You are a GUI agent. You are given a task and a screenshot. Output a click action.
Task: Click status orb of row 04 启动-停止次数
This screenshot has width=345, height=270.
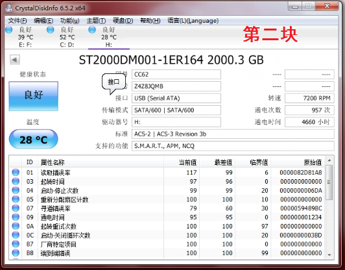16,190
